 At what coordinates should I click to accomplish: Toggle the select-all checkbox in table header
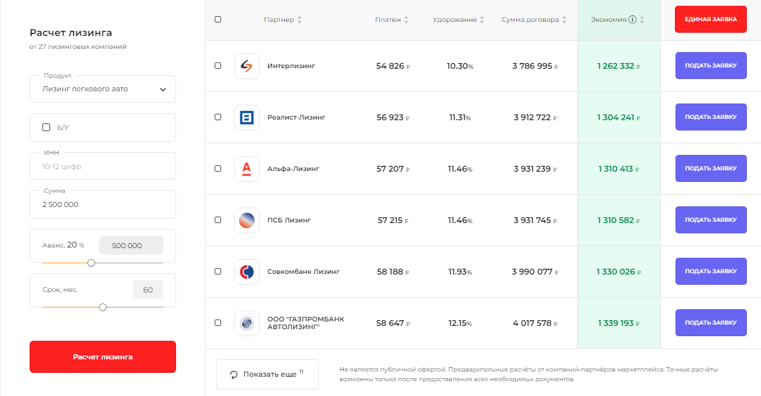pos(218,19)
